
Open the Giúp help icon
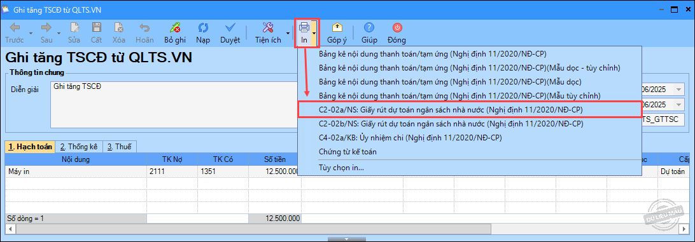369,28
